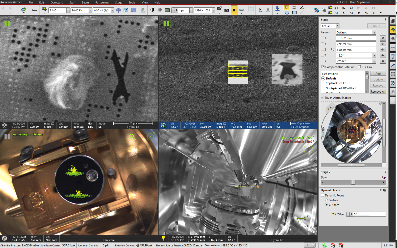Open the beam current 0.30 nA dropdown
397x248 pixels.
coord(113,10)
